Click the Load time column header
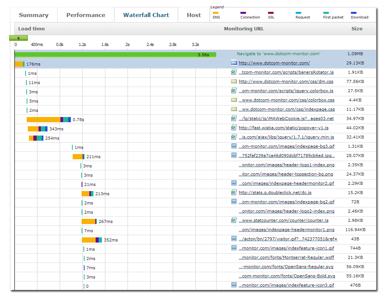The width and height of the screenshot is (386, 297). click(x=32, y=29)
